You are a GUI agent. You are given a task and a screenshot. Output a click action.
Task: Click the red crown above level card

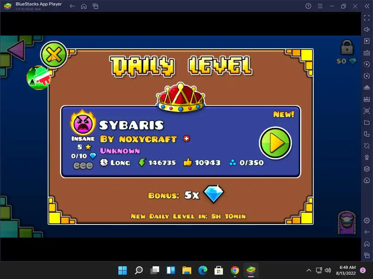point(181,97)
